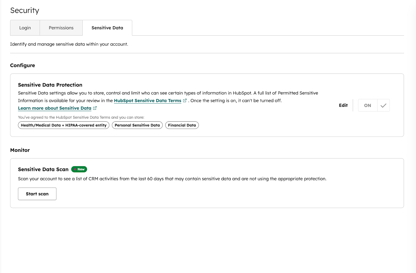Click the green New badge
The height and width of the screenshot is (273, 416).
(x=79, y=169)
